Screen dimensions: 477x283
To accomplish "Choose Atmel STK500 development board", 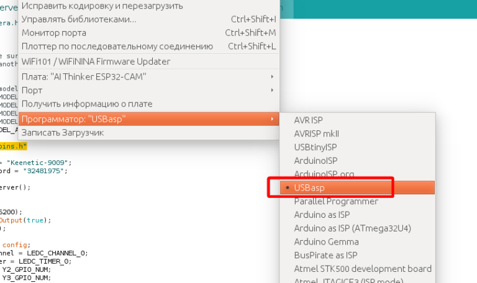I will (x=363, y=269).
